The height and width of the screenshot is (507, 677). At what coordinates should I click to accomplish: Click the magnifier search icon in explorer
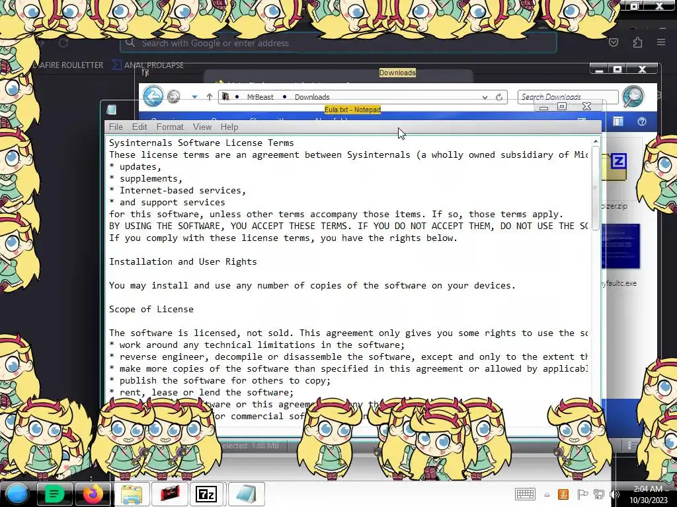pos(633,96)
